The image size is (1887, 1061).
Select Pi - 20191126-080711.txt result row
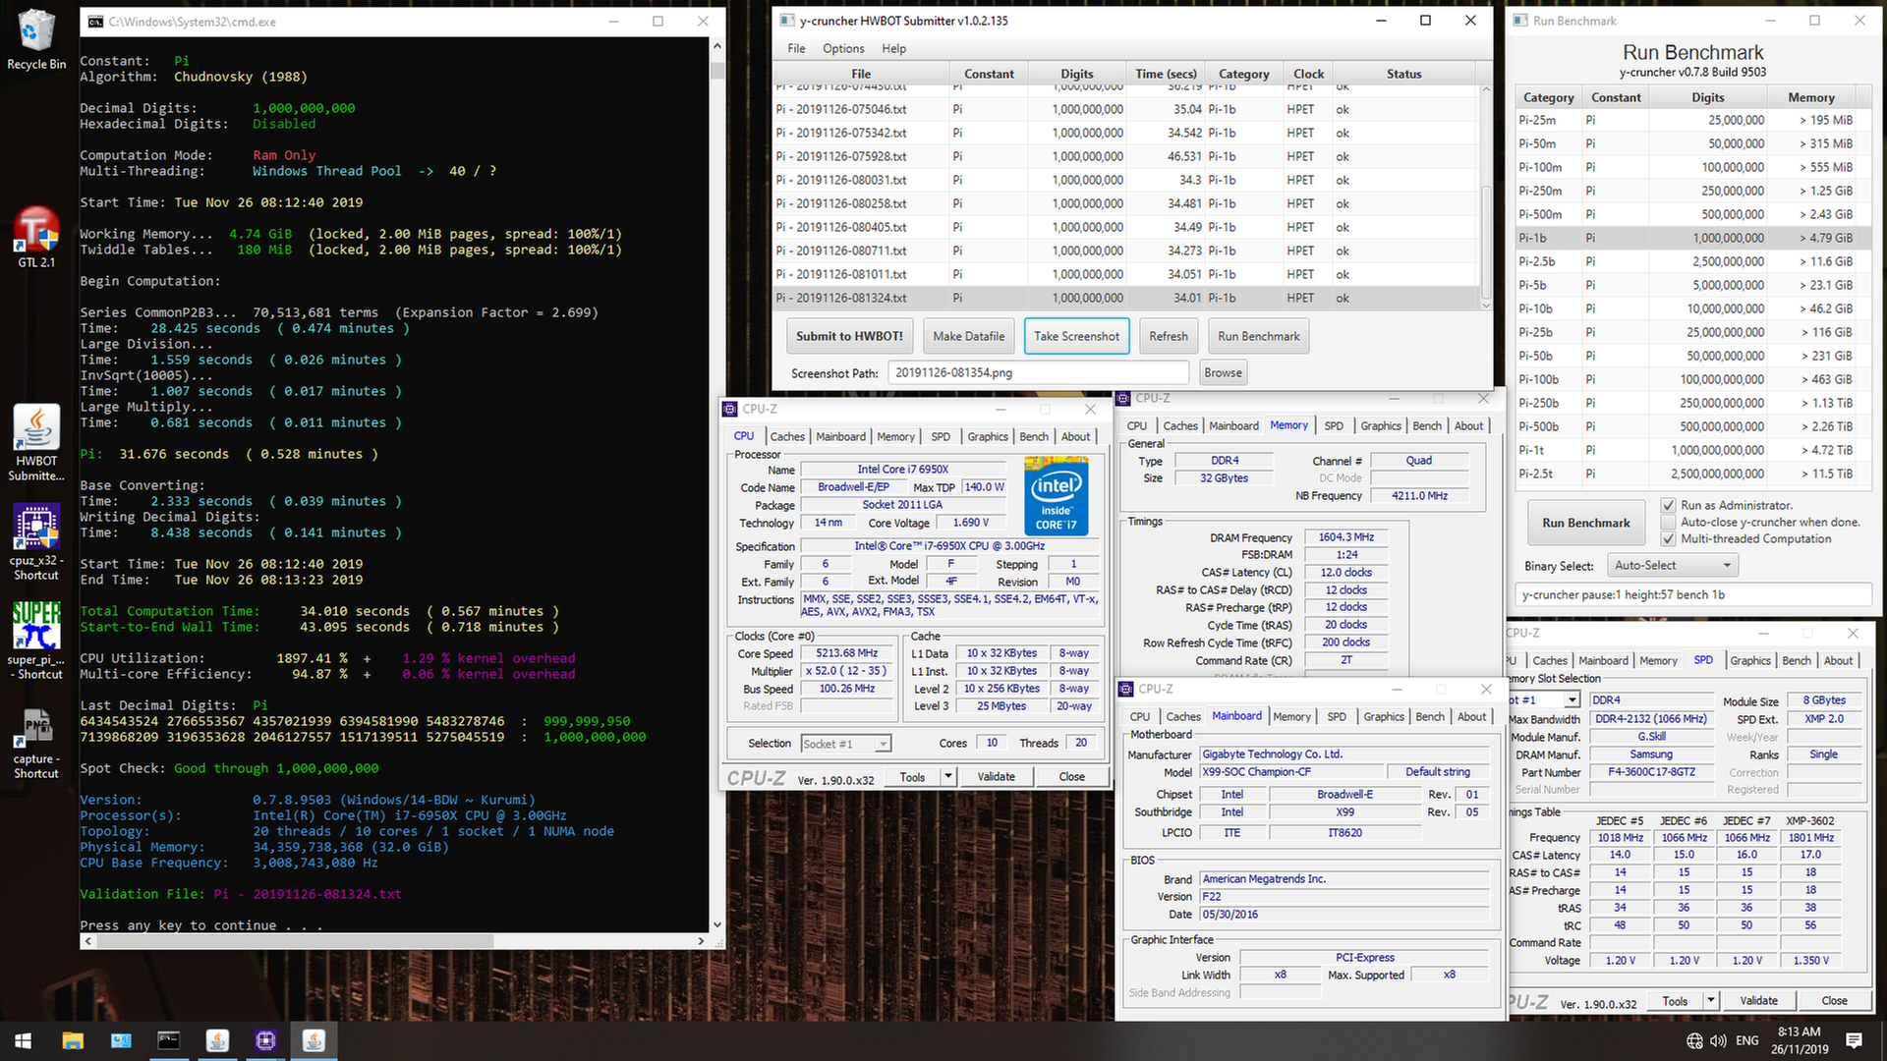(x=1125, y=251)
